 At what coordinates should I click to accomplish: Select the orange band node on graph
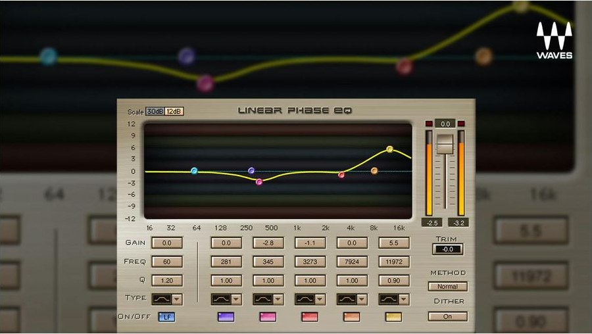(x=374, y=171)
